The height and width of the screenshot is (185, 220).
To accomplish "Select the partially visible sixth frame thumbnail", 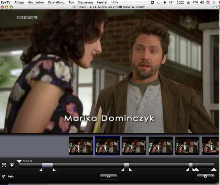I will click(x=210, y=146).
